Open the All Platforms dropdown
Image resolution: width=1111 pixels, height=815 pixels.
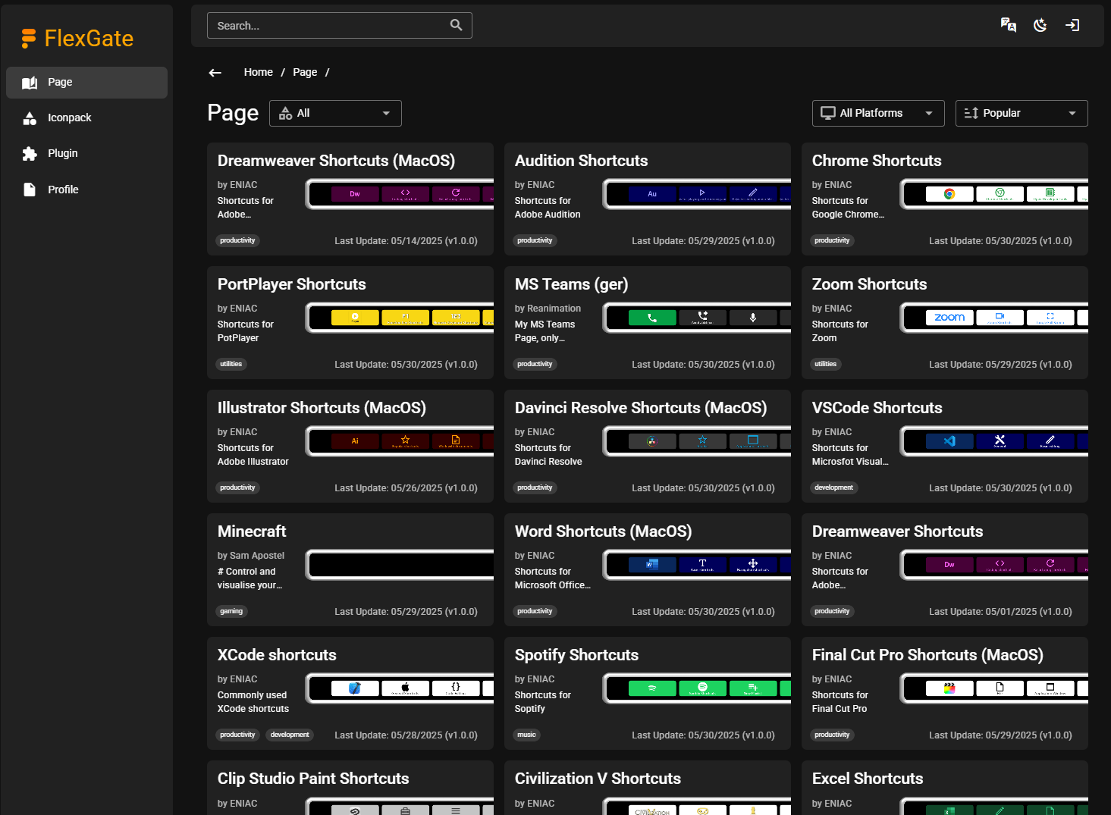pyautogui.click(x=877, y=113)
